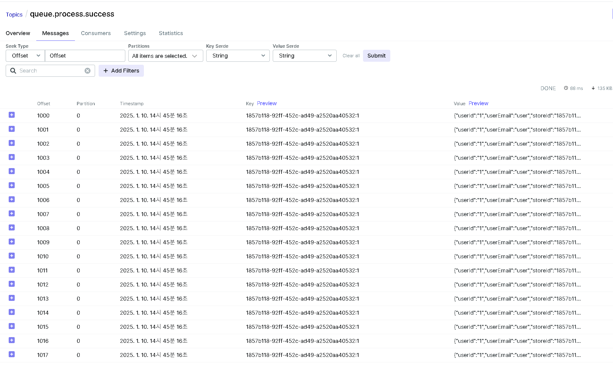Clear search field with X icon

pos(88,71)
